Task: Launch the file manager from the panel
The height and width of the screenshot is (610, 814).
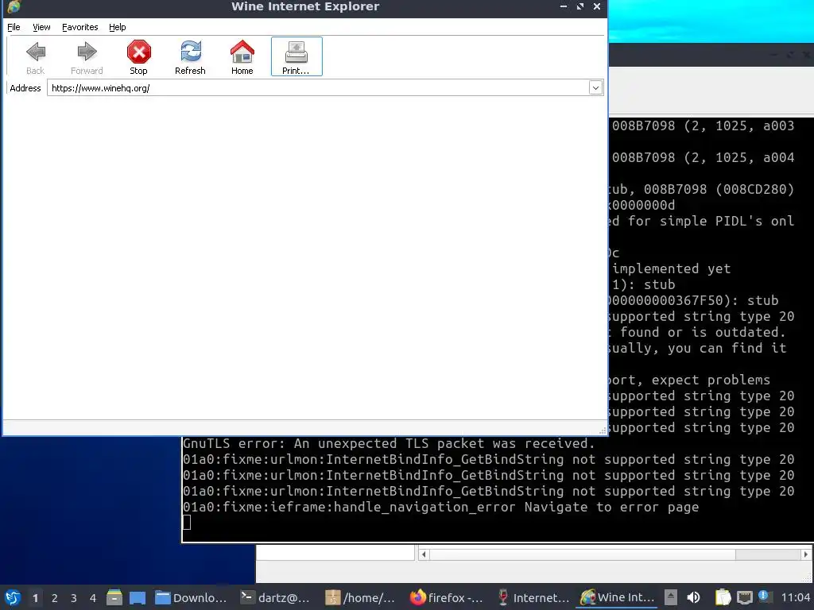Action: click(x=114, y=597)
